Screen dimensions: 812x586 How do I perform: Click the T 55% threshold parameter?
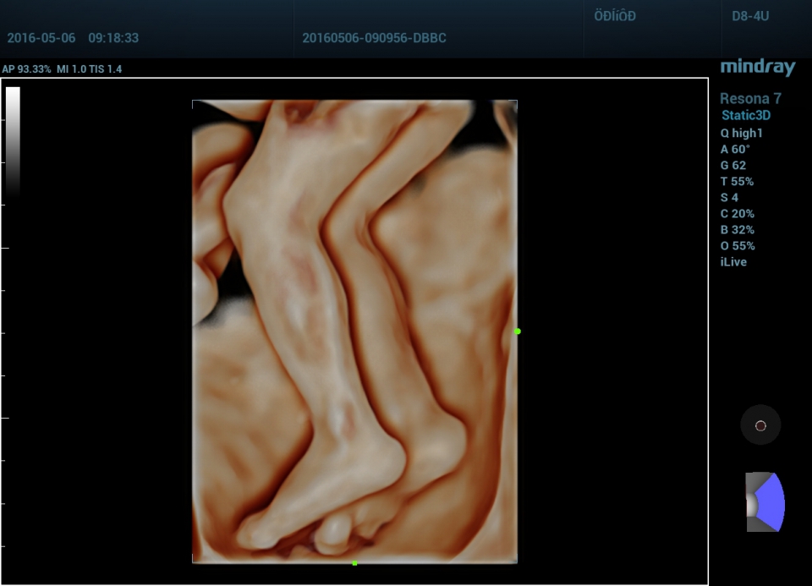736,182
